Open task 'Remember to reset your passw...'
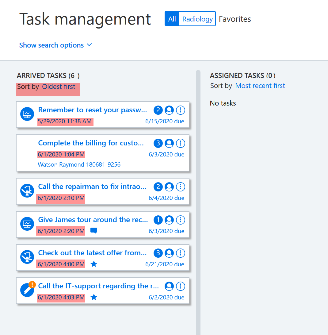The image size is (328, 335). (x=93, y=110)
